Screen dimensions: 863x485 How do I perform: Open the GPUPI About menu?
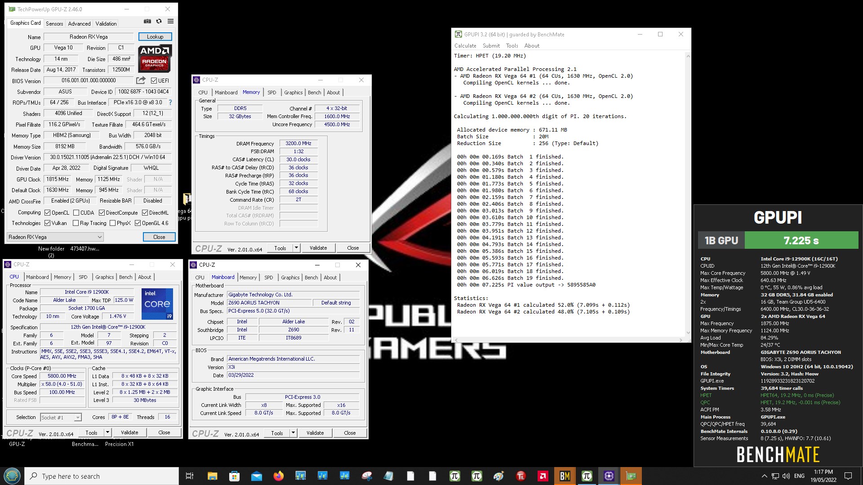tap(532, 46)
